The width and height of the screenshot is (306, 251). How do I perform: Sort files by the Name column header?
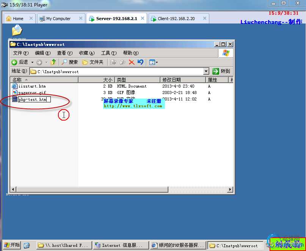pyautogui.click(x=44, y=80)
